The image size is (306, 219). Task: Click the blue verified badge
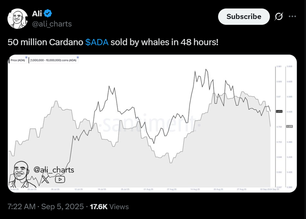pos(48,14)
